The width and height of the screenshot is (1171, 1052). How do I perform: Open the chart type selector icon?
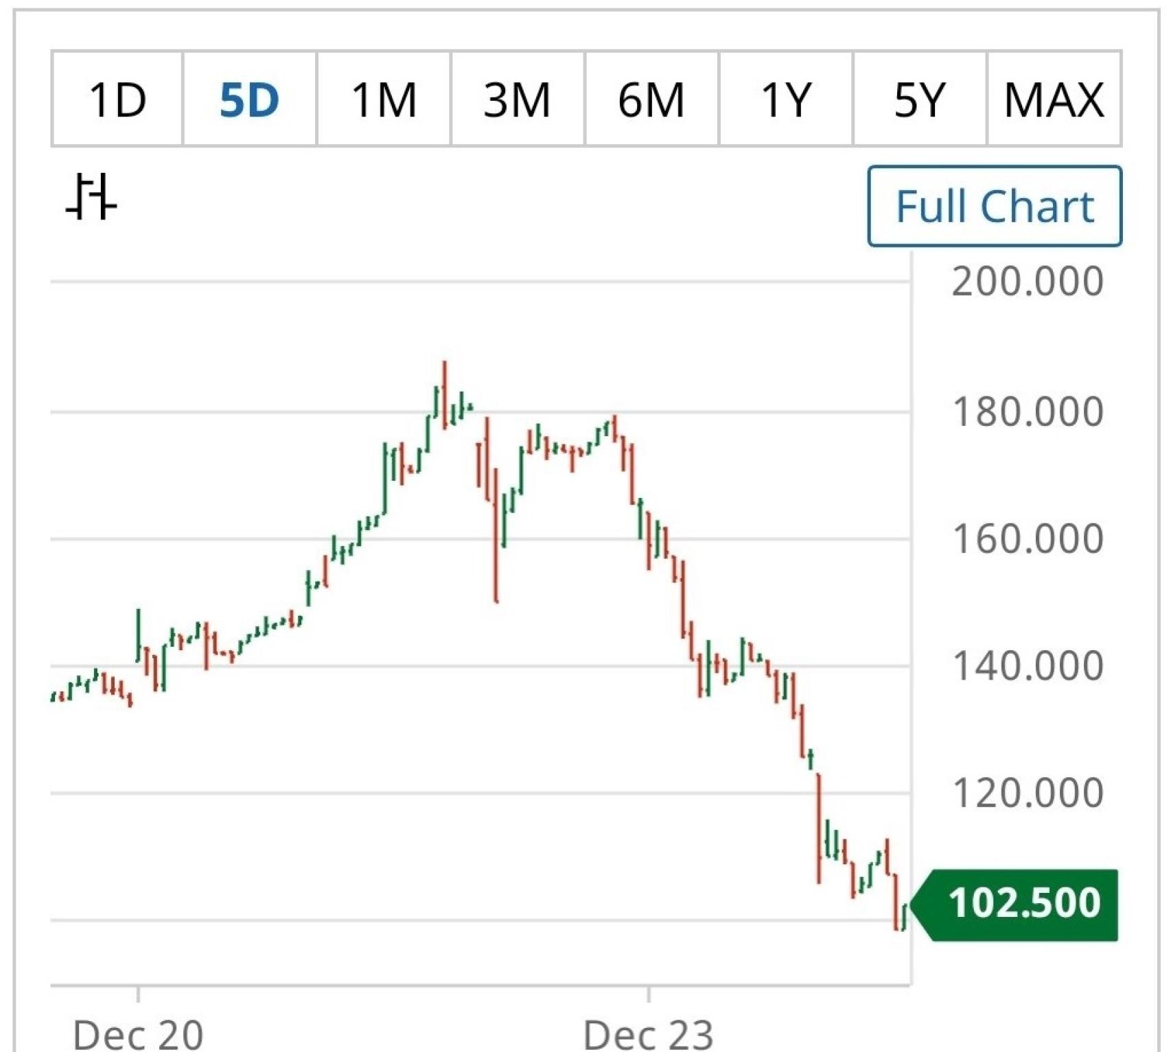tap(91, 198)
